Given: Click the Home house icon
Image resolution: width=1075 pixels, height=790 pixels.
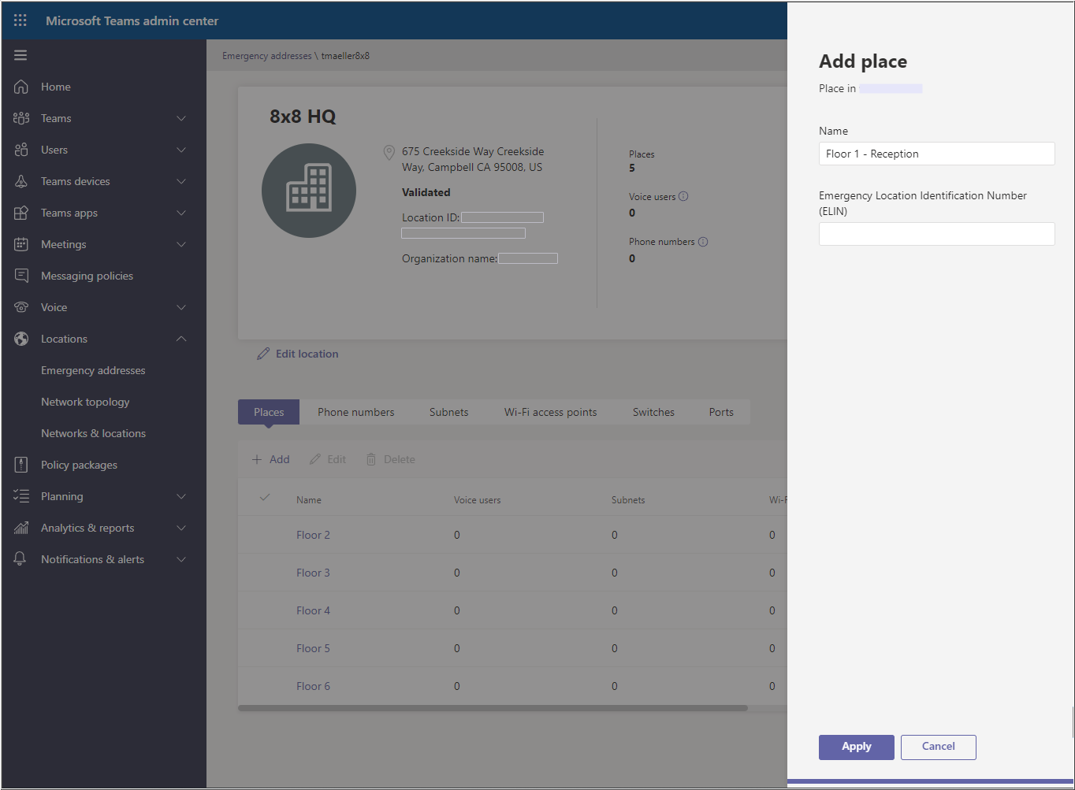Looking at the screenshot, I should click(21, 87).
